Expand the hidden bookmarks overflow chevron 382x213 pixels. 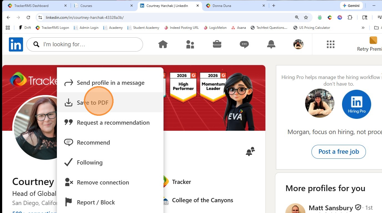point(363,28)
